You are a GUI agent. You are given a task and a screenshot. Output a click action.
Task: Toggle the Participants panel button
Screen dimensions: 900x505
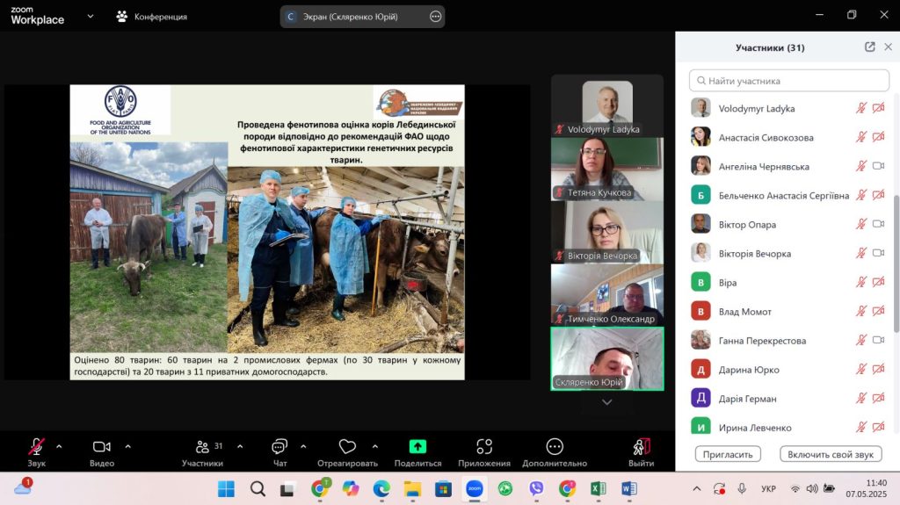point(203,447)
